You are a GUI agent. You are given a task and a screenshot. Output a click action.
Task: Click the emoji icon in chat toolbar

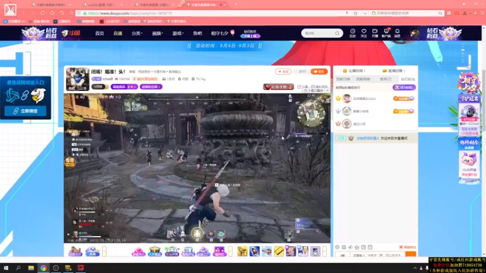[338, 248]
